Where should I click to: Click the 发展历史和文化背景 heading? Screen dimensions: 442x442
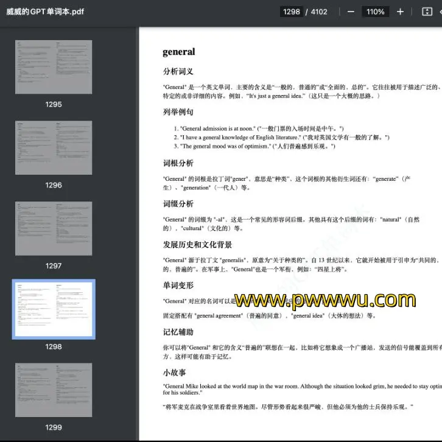pos(197,244)
